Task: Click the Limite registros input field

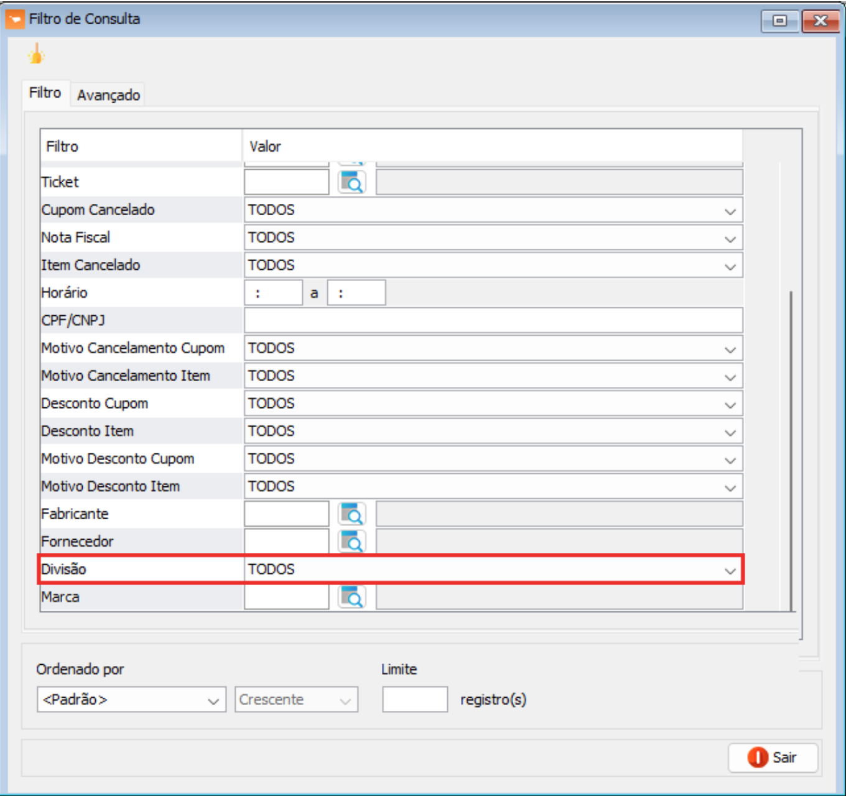Action: pos(414,700)
